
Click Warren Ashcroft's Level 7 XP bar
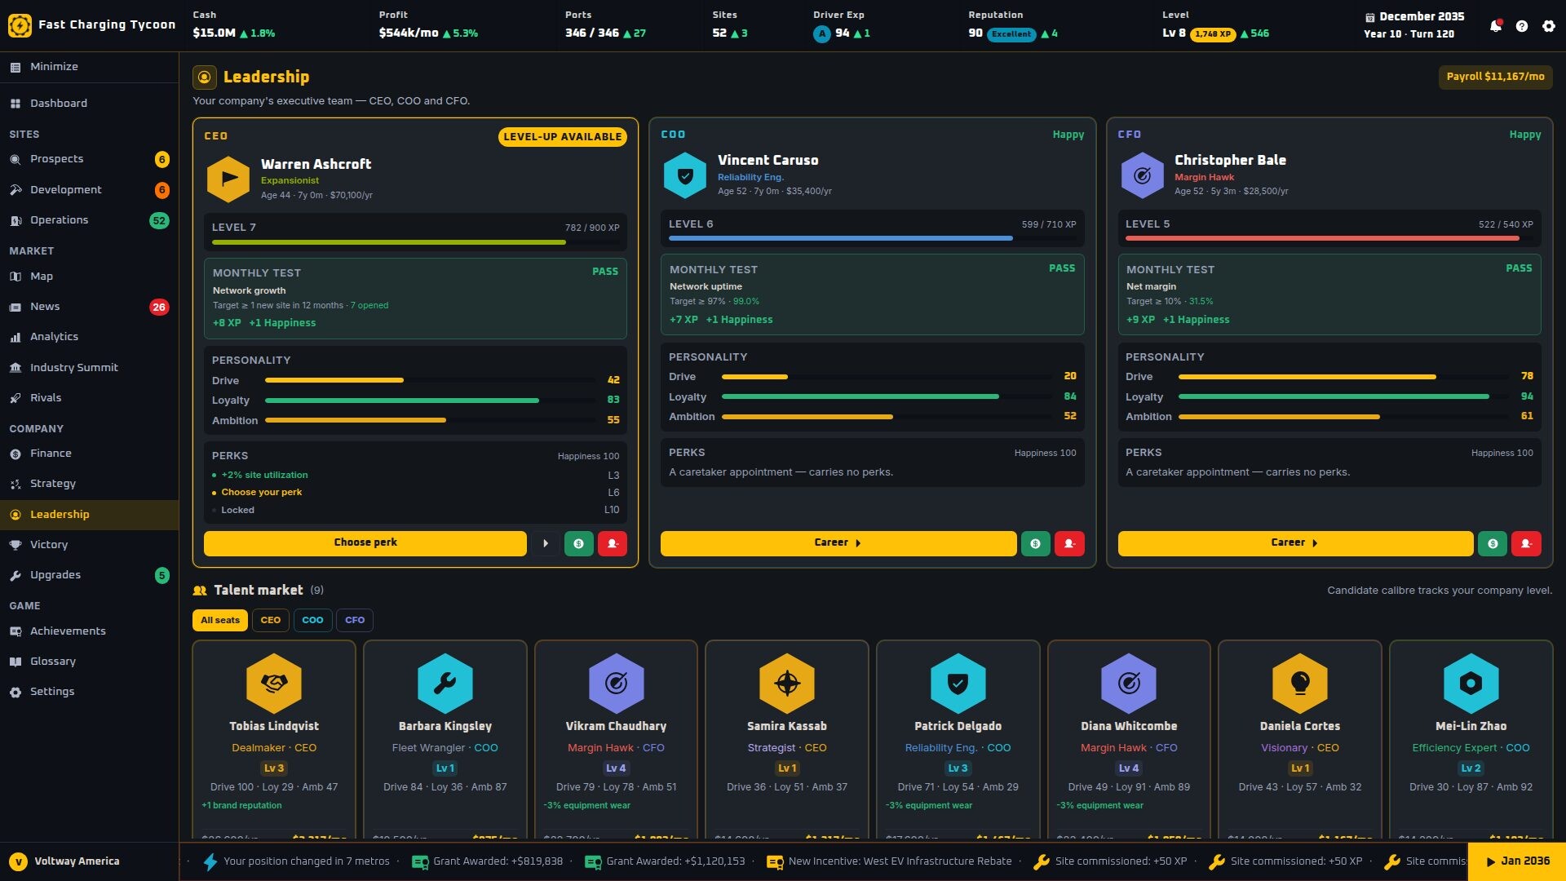(415, 242)
